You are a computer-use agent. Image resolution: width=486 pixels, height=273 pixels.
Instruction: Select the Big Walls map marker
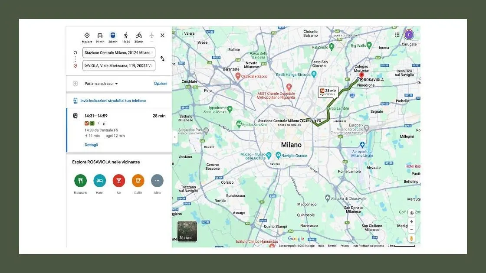pyautogui.click(x=369, y=45)
